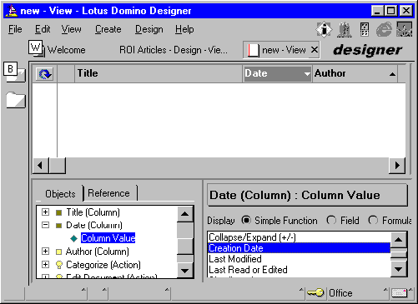Open the Create menu

click(108, 29)
